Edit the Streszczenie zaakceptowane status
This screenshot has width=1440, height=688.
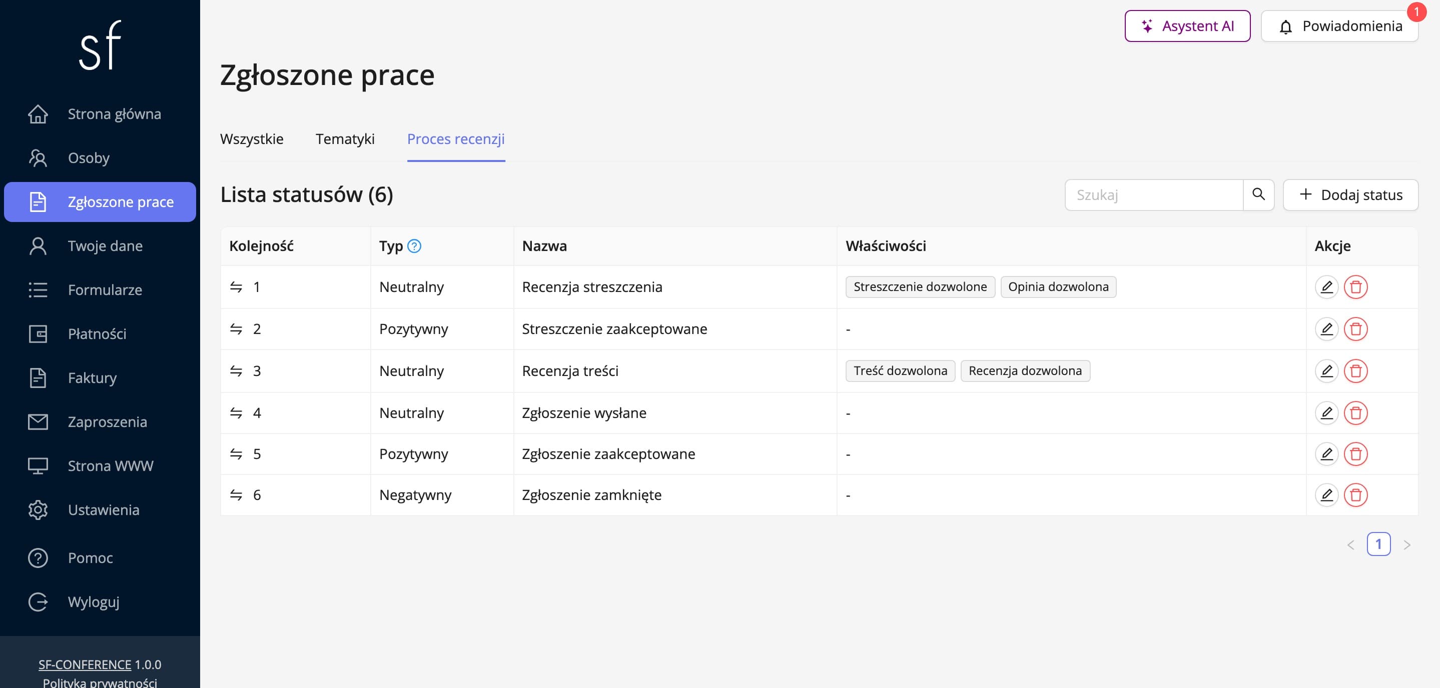click(x=1326, y=329)
